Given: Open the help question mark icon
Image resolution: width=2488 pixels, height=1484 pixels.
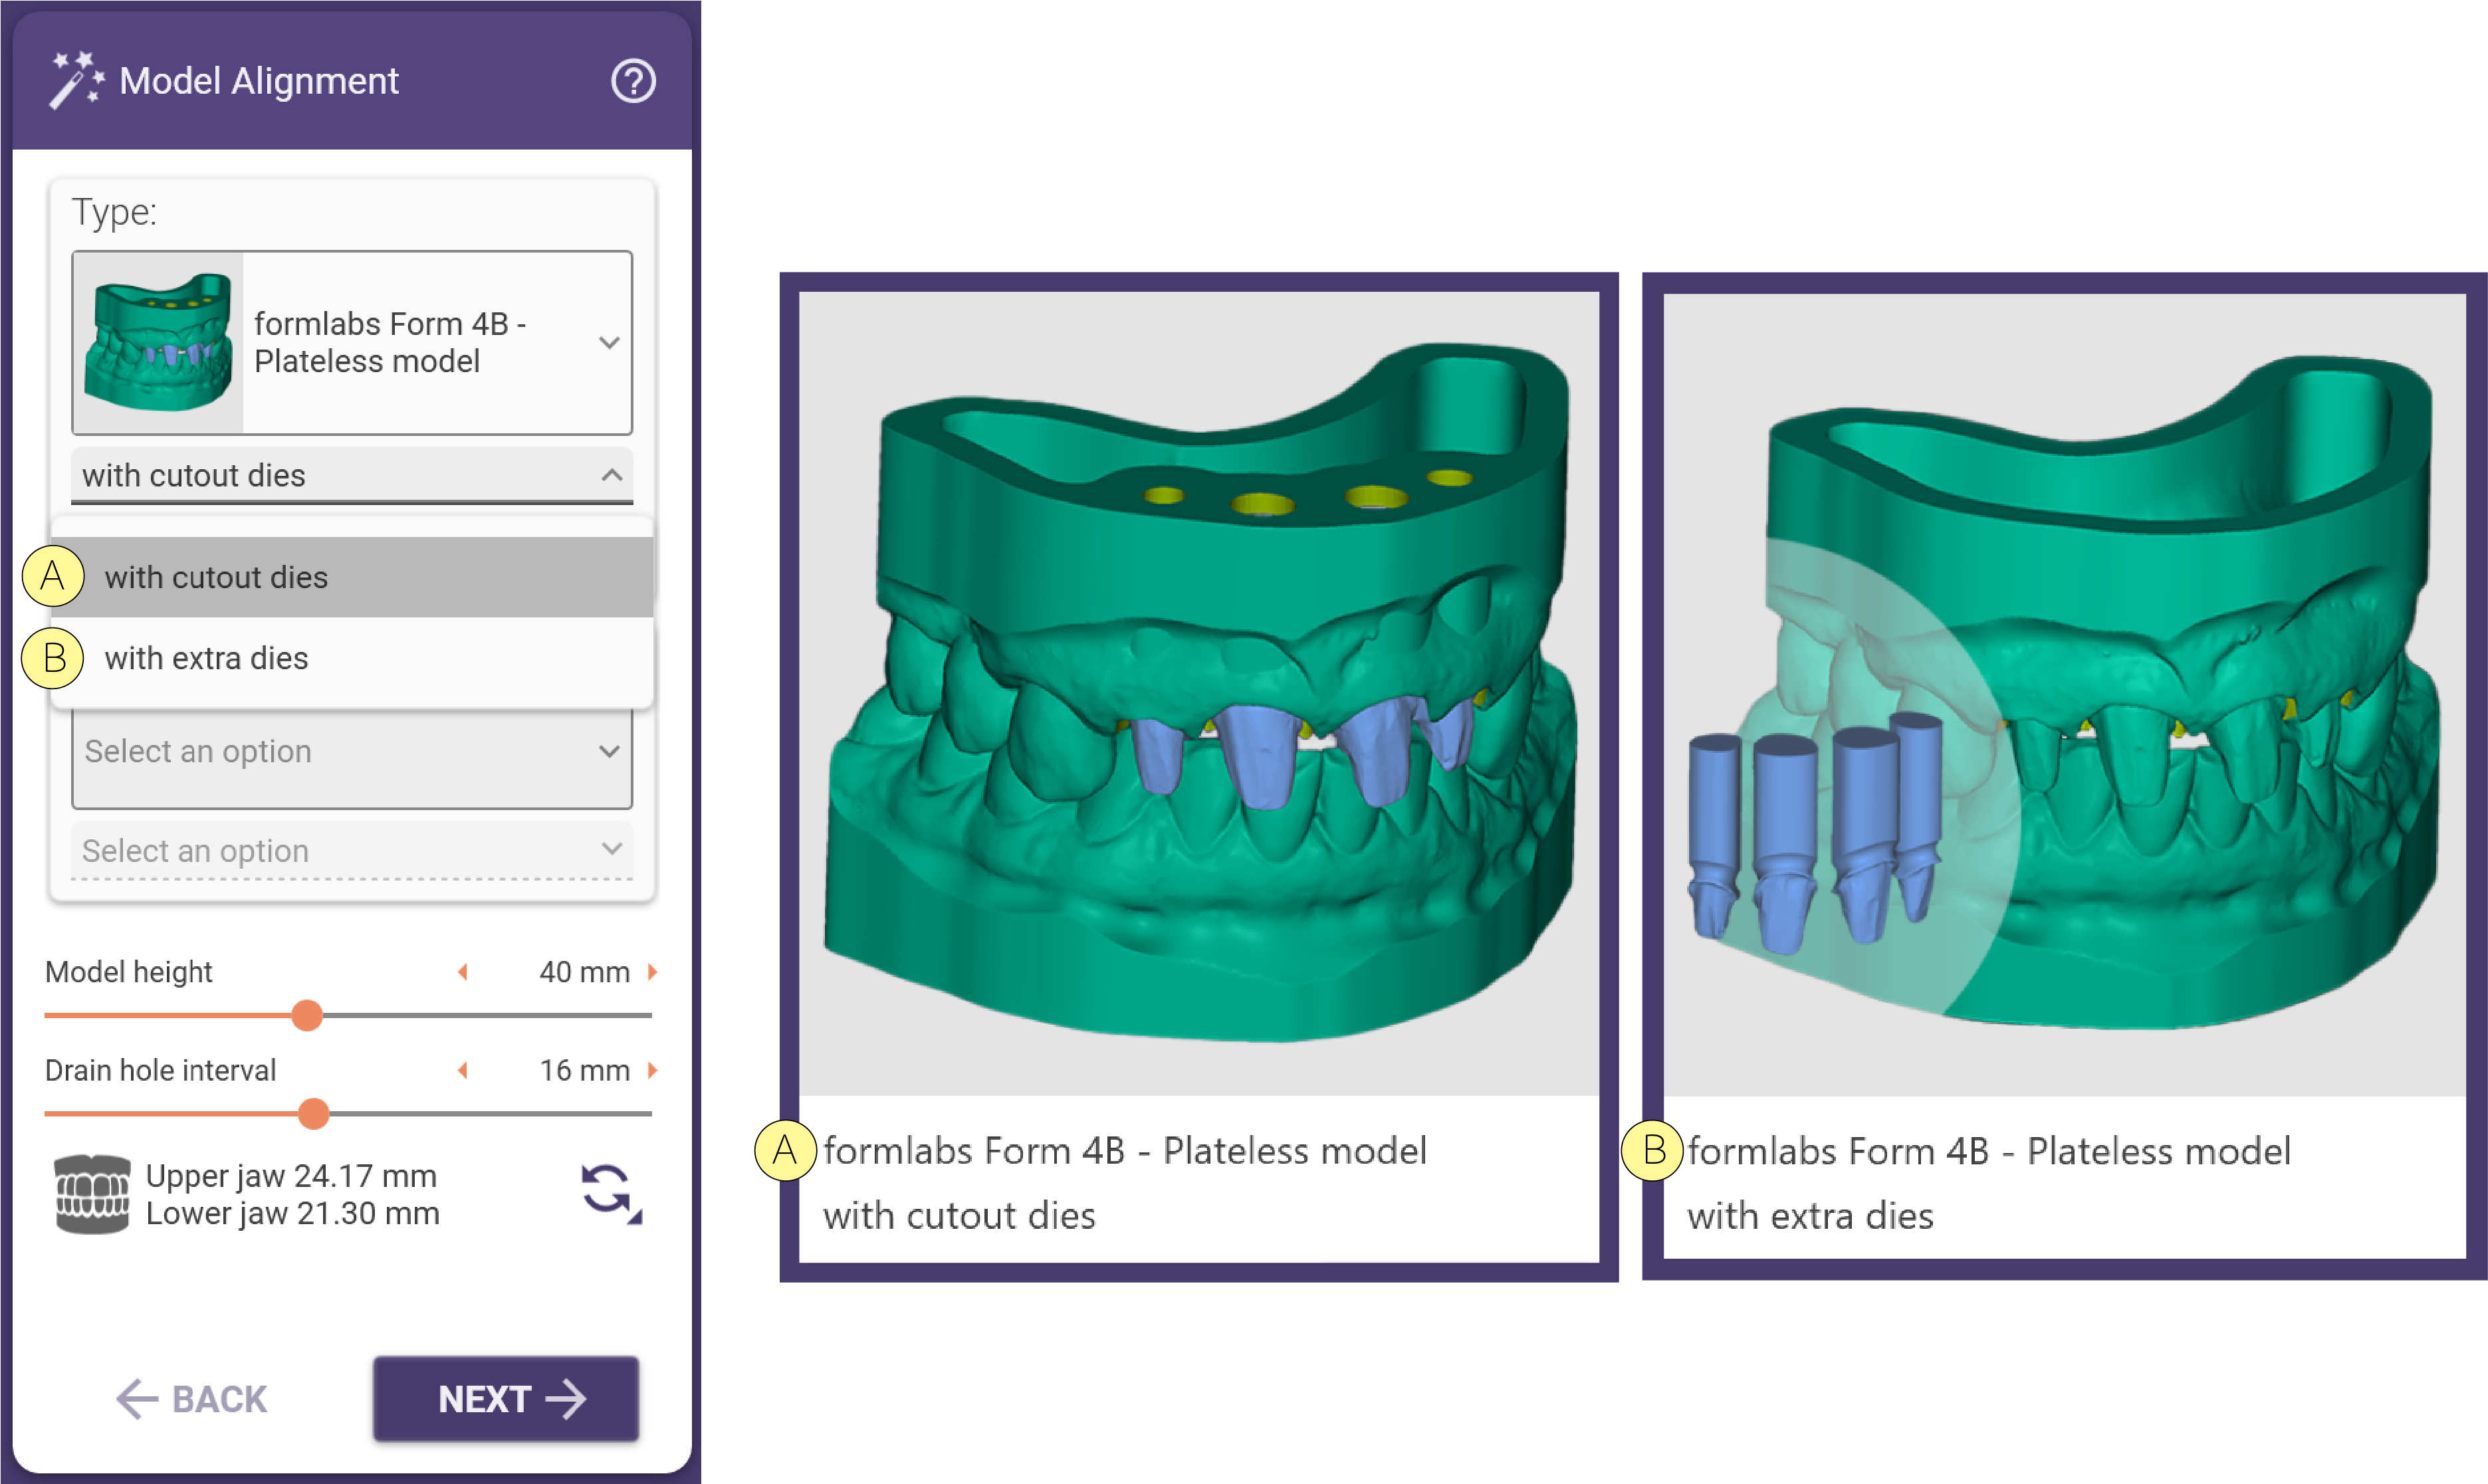Looking at the screenshot, I should point(633,81).
